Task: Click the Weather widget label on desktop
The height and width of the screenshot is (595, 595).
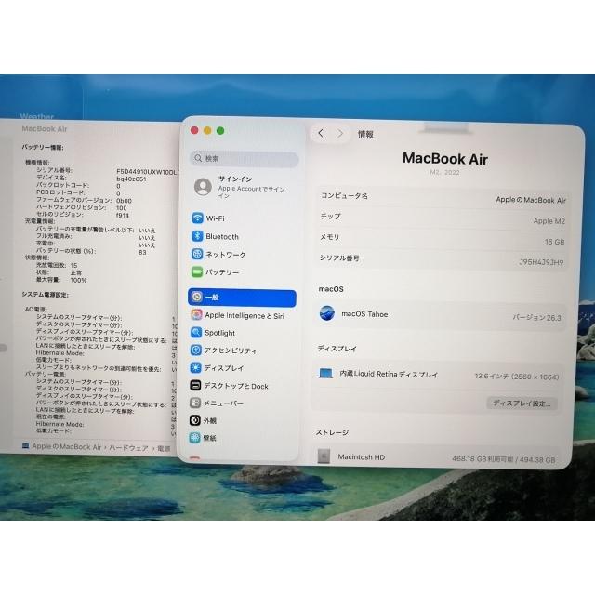Action: coord(37,116)
